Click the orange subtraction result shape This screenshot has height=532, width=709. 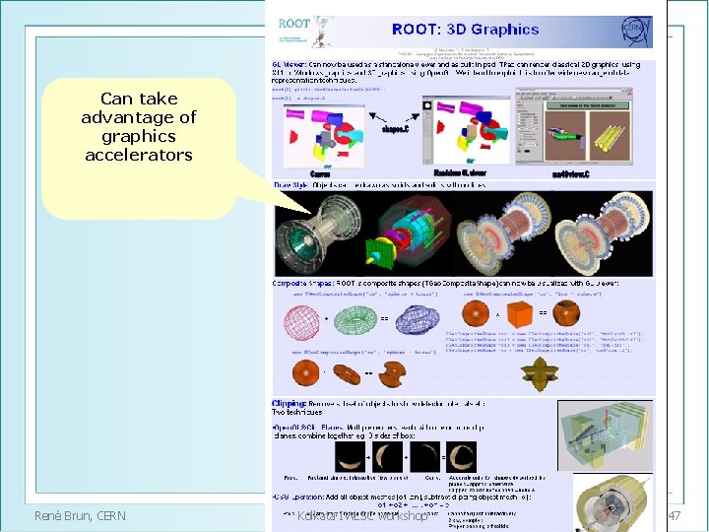[392, 373]
